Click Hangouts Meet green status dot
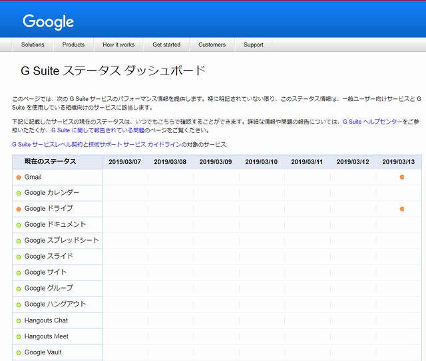Image resolution: width=426 pixels, height=361 pixels. (x=19, y=337)
